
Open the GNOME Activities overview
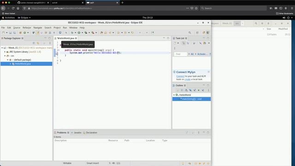point(8,18)
